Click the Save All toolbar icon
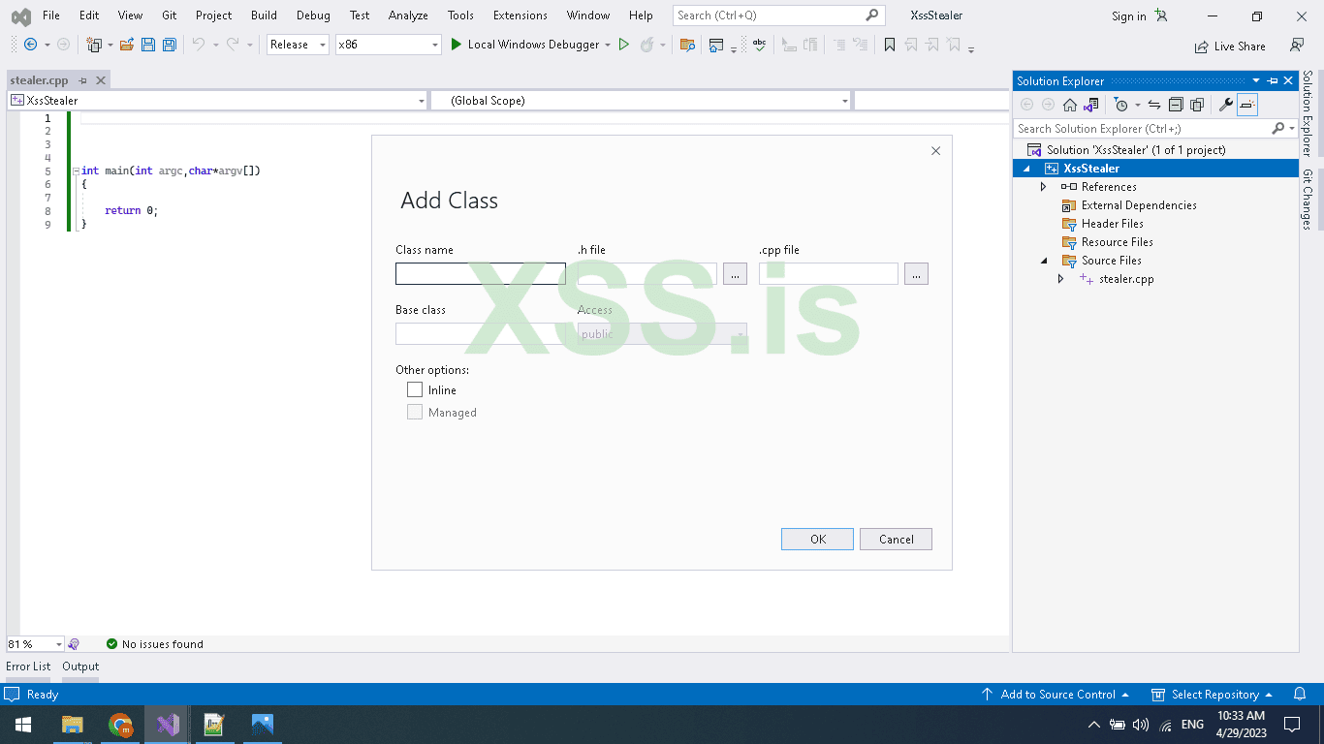This screenshot has height=744, width=1324. (x=169, y=45)
